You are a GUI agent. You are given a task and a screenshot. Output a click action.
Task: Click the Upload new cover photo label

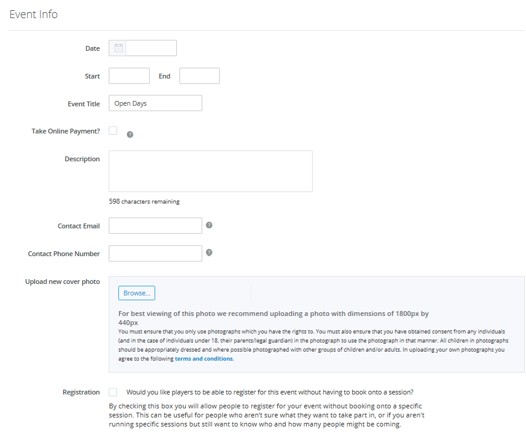pos(62,282)
